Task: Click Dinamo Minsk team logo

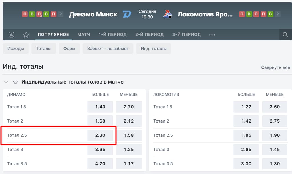Action: click(x=127, y=14)
